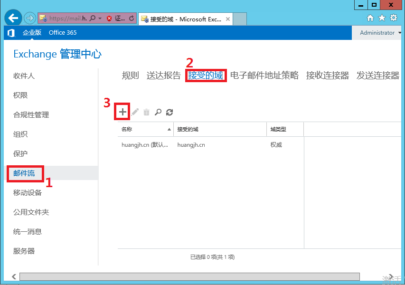This screenshot has height=285, width=405.
Task: Click the pencil edit icon in toolbar
Action: coord(135,112)
